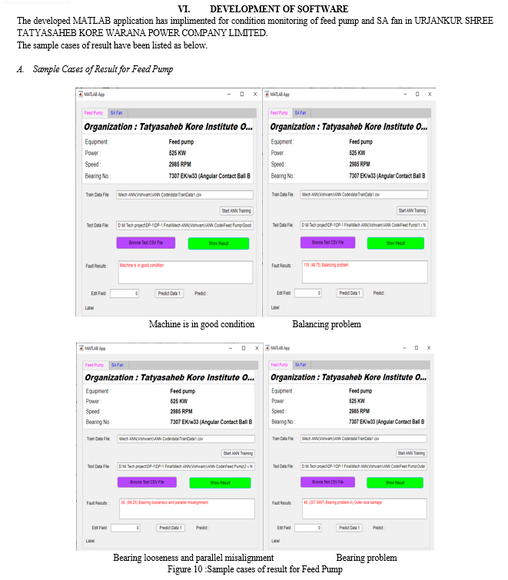The height and width of the screenshot is (580, 508).
Task: Focus Train Data File field in Outer race window
Action: tap(364, 439)
